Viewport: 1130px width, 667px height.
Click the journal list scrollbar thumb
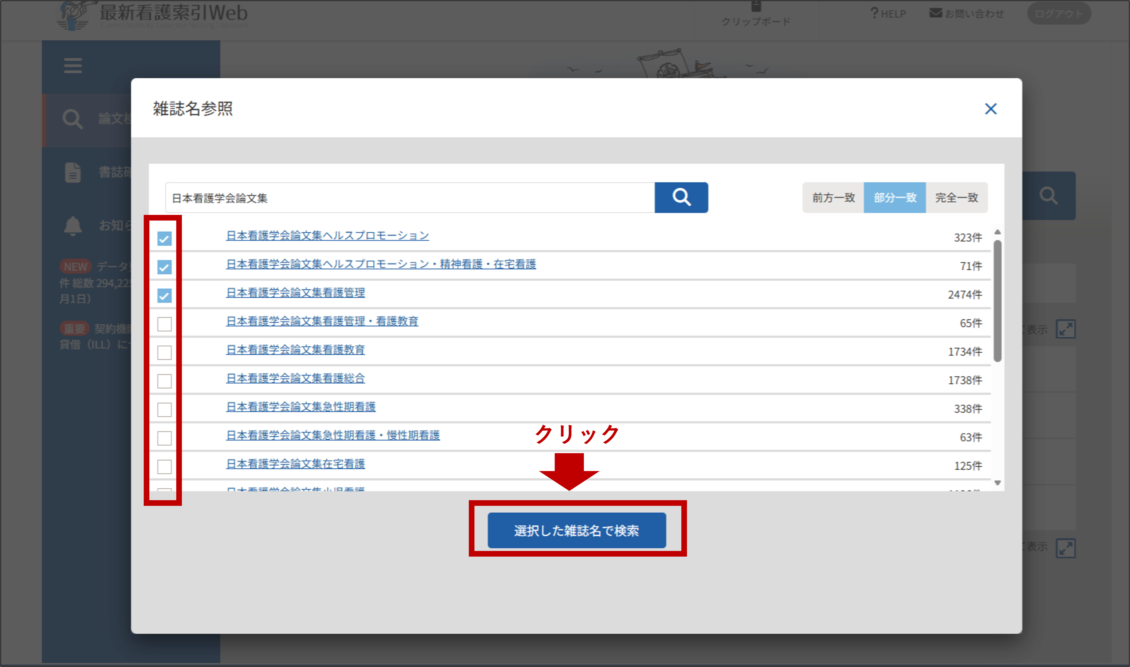[997, 301]
